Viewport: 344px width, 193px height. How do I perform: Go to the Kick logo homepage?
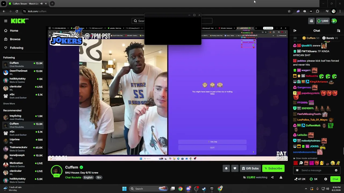click(x=20, y=21)
